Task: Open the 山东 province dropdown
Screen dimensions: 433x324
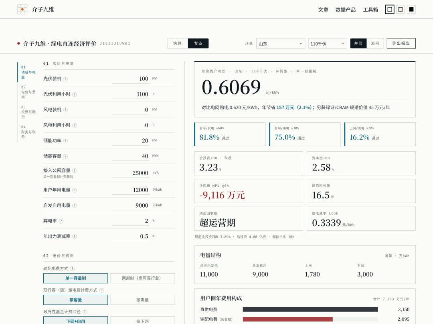Action: click(x=281, y=44)
